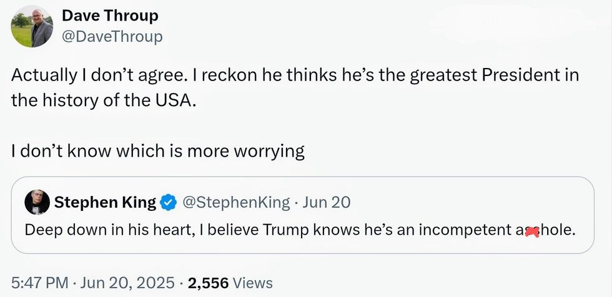Click the @DaveThroup handle
The image size is (612, 297).
pyautogui.click(x=112, y=37)
